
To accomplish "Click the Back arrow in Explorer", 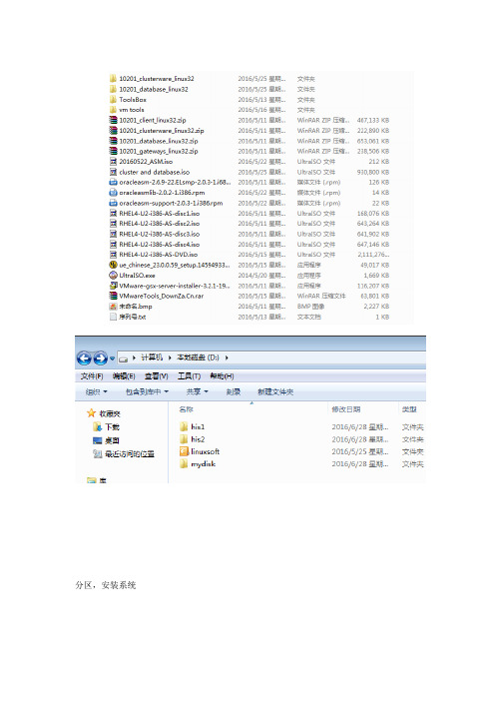I will tap(84, 358).
